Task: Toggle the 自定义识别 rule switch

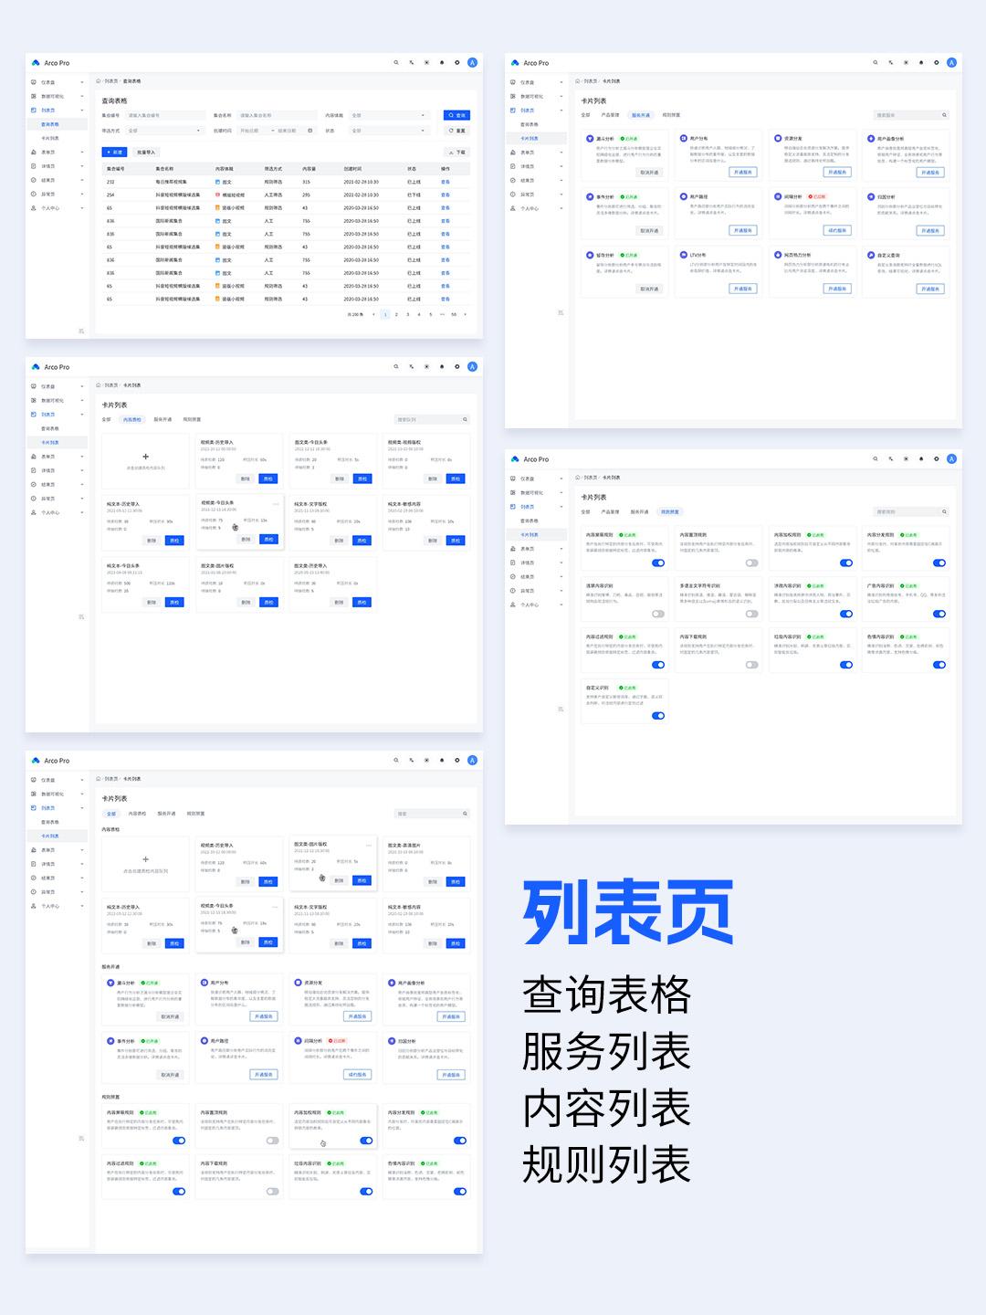Action: (657, 716)
